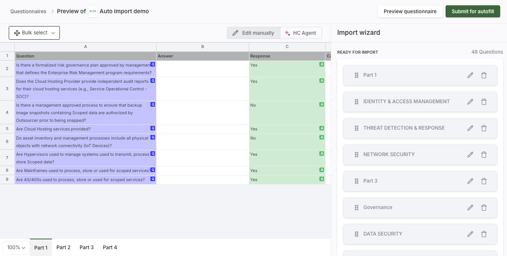This screenshot has width=507, height=256.
Task: Click empty Answer cell in row 2
Action: click(x=203, y=69)
